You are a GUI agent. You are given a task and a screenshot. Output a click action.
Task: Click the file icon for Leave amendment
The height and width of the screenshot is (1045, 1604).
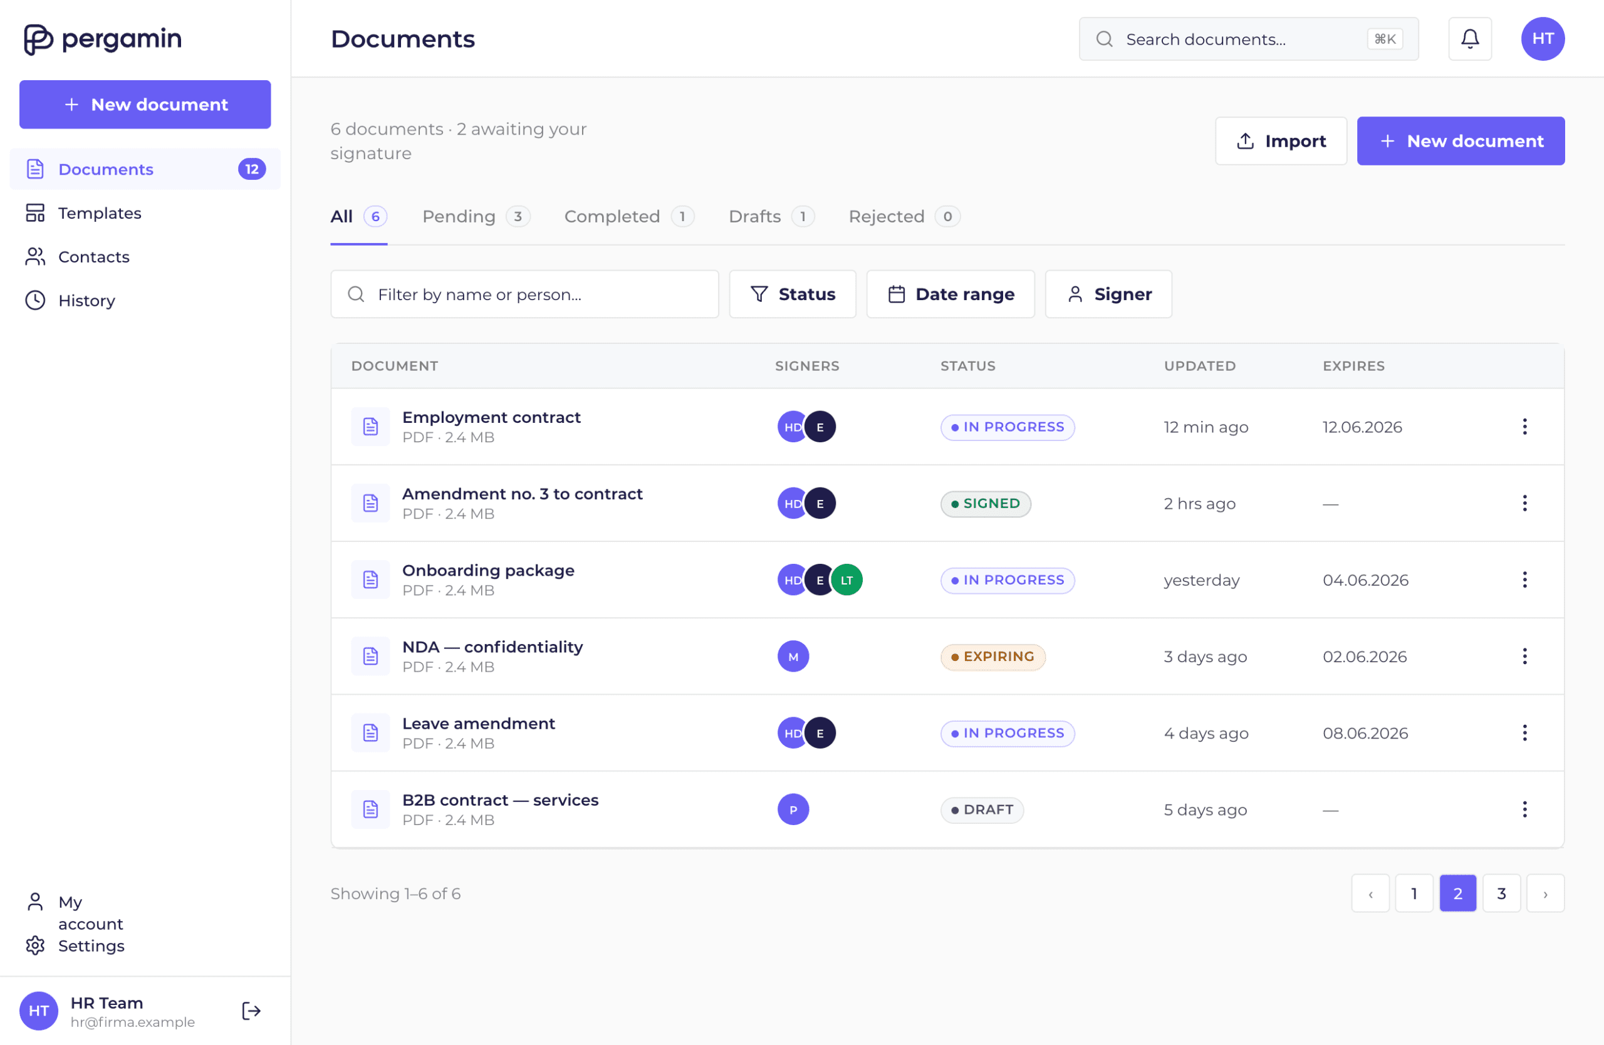[371, 733]
